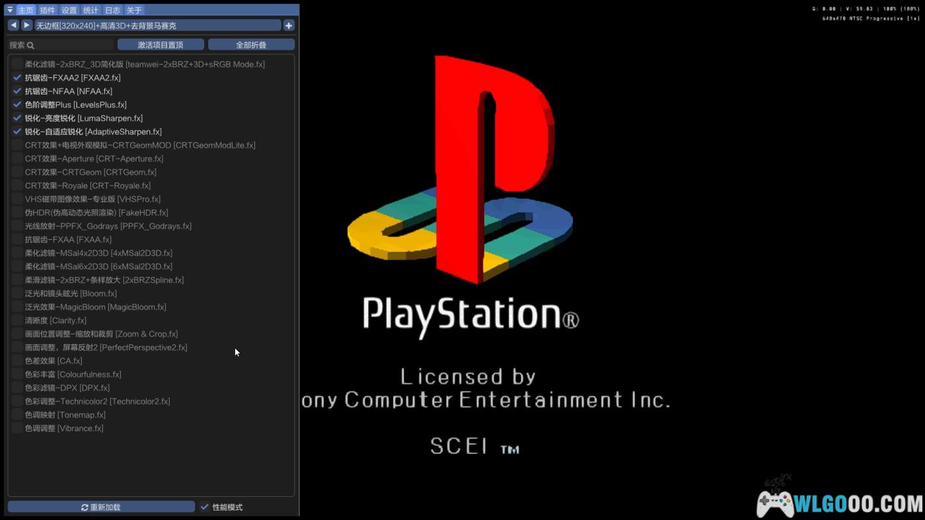This screenshot has height=520, width=925.
Task: Open the preset selector 无边框[320x240] field
Action: pos(157,25)
